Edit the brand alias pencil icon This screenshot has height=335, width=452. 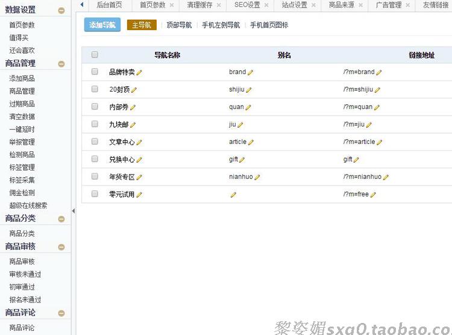250,72
